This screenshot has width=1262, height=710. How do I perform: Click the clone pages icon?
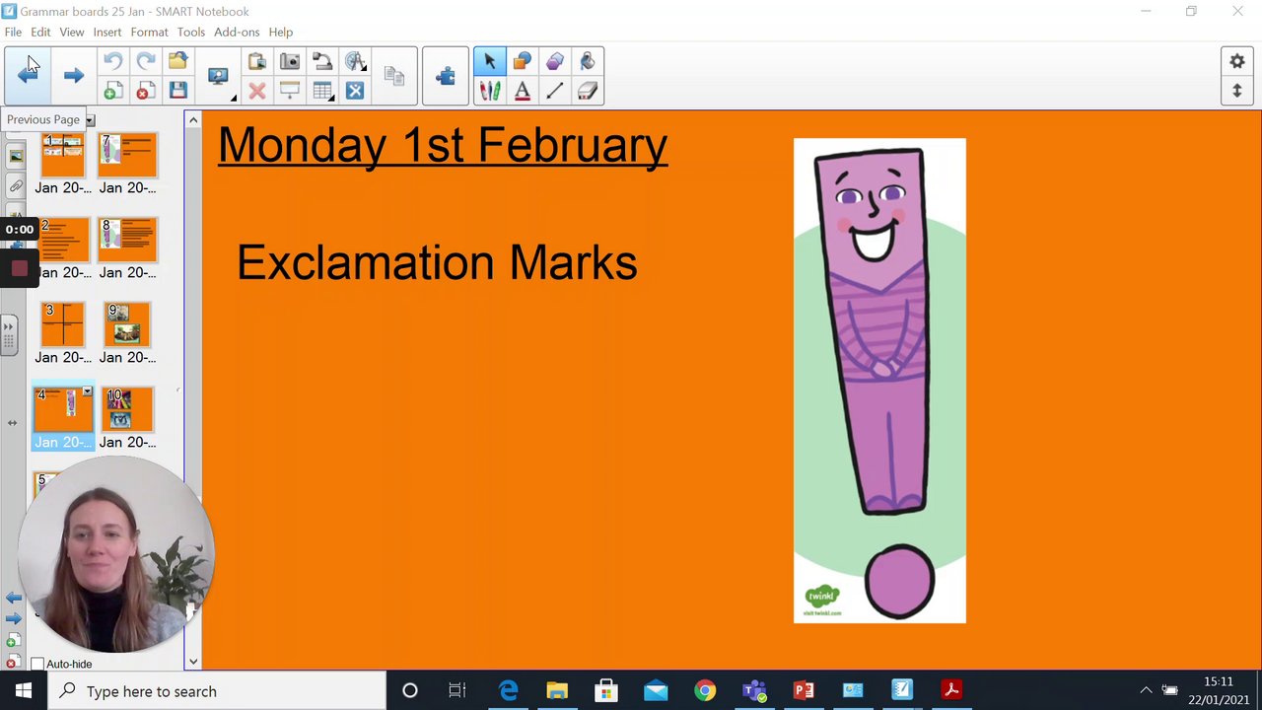(x=394, y=76)
